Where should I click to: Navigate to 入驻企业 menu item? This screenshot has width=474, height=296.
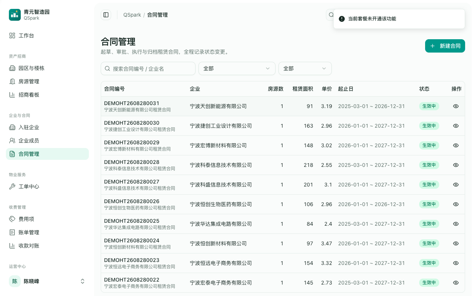[x=47, y=127]
